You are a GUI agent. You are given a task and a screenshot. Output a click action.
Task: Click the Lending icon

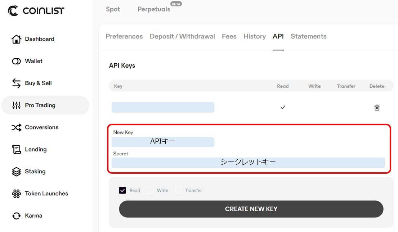[x=16, y=149]
